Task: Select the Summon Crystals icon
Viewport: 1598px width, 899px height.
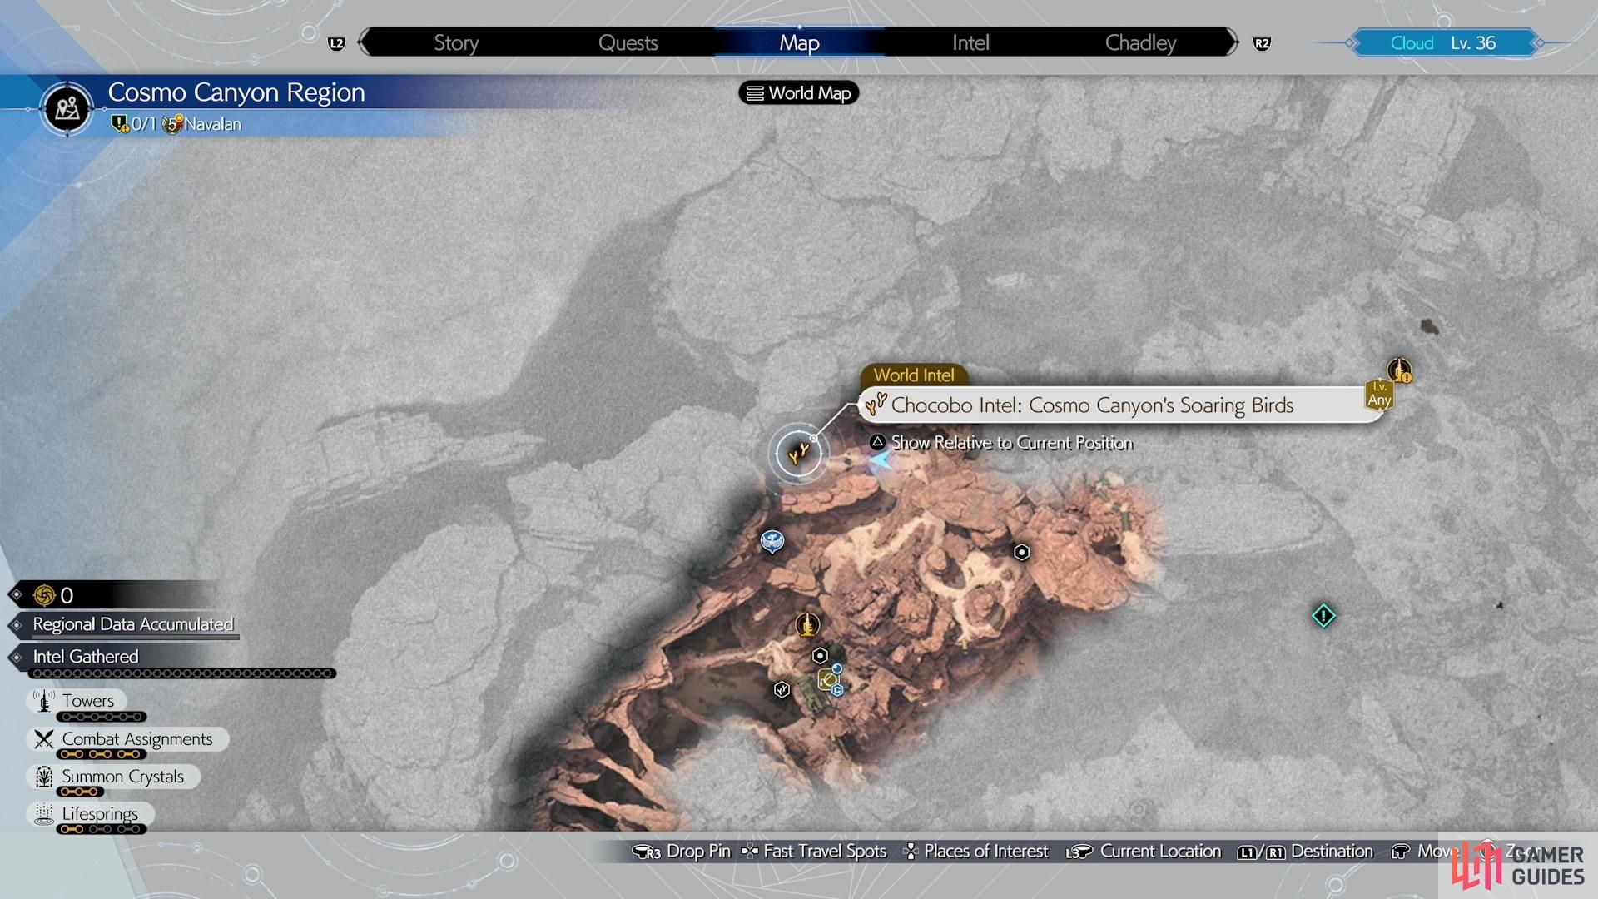Action: pos(41,776)
